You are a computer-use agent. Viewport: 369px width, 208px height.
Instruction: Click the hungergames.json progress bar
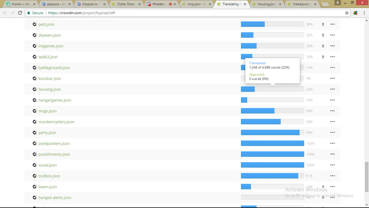(272, 100)
